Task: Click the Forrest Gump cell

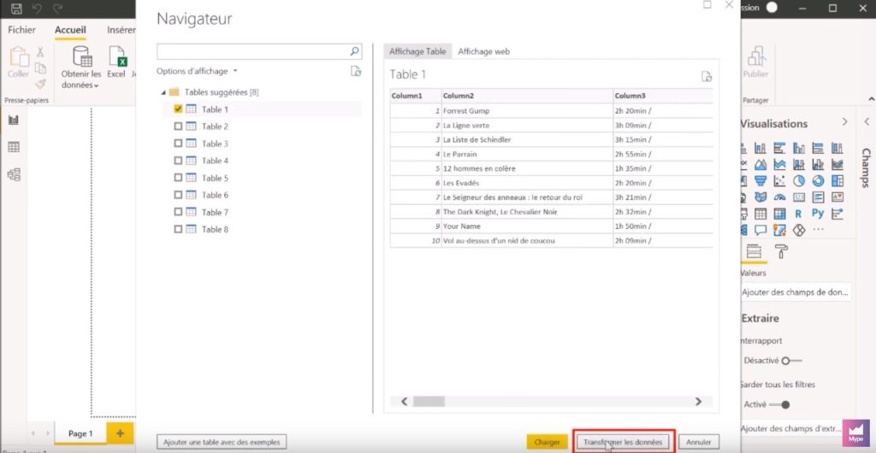Action: pos(527,110)
